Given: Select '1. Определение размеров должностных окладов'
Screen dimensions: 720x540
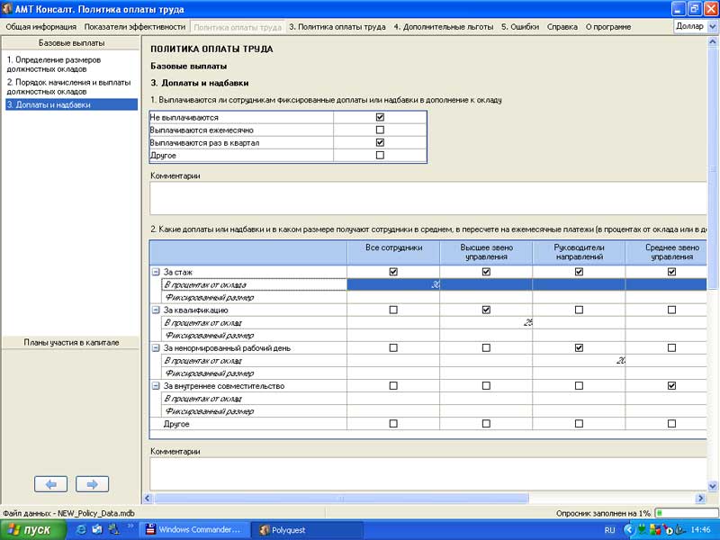Looking at the screenshot, I should (x=59, y=63).
